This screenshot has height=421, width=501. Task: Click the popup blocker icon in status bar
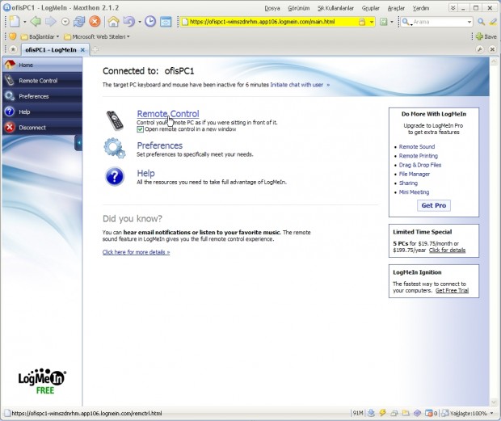pyautogui.click(x=428, y=413)
